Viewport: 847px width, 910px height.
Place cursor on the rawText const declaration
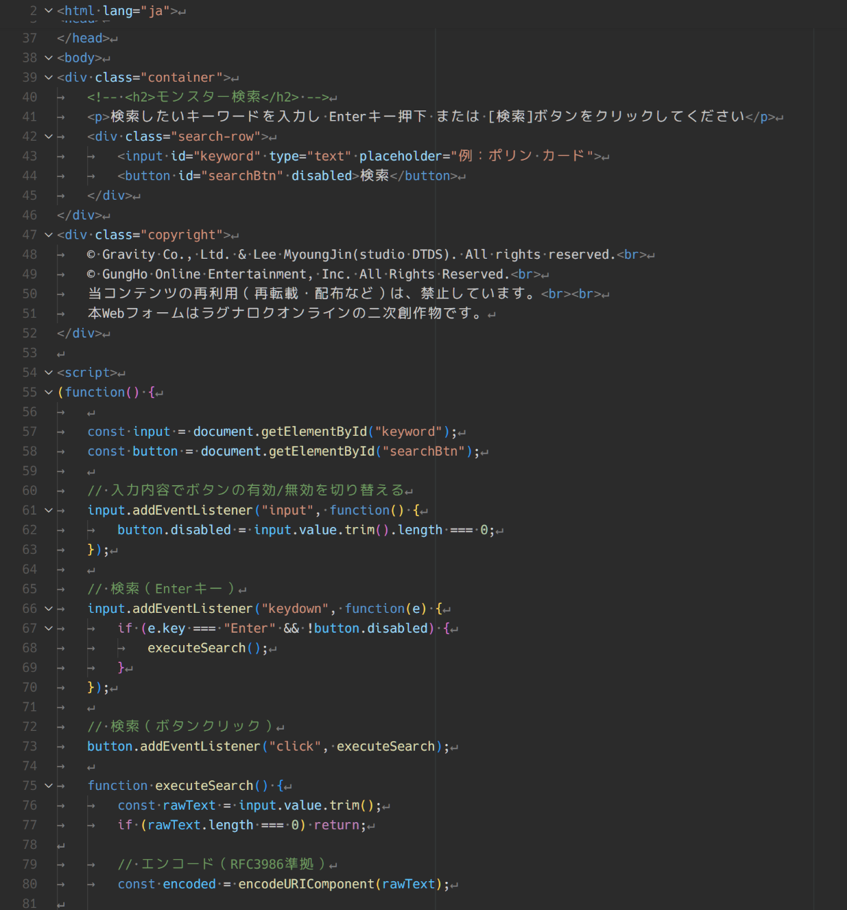(189, 806)
